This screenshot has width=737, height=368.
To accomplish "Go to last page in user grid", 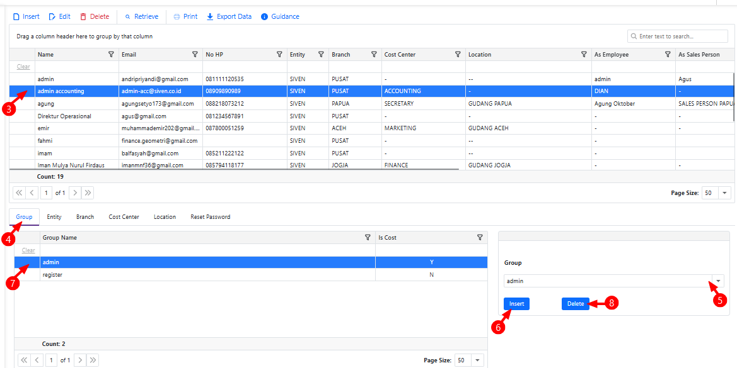I will [x=88, y=192].
